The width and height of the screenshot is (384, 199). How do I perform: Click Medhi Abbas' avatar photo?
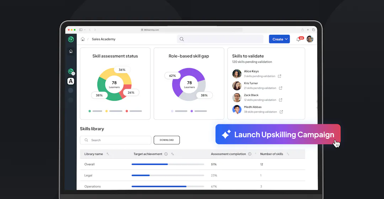pos(237,109)
